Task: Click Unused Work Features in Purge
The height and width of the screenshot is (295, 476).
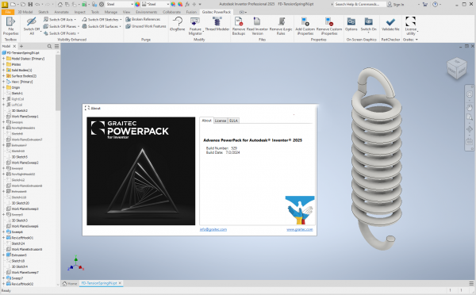Action: pyautogui.click(x=146, y=26)
